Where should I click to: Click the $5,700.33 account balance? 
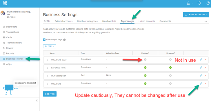point(11,17)
